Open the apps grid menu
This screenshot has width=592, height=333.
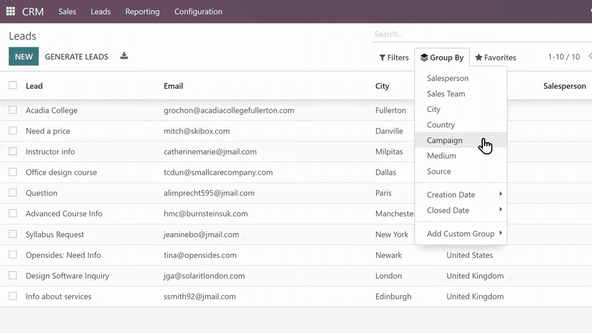click(10, 12)
